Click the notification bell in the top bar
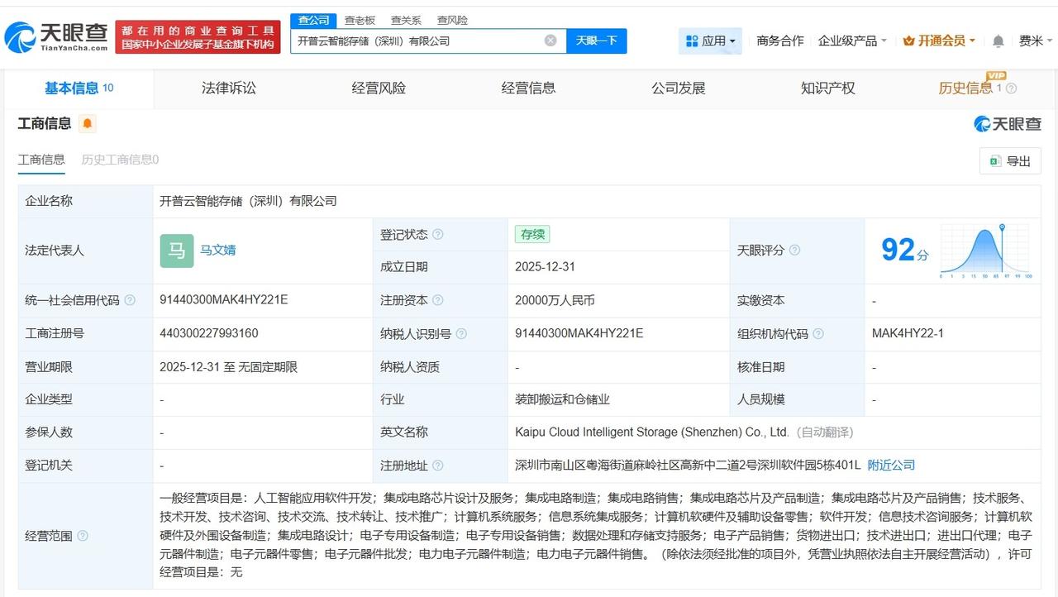 point(997,40)
